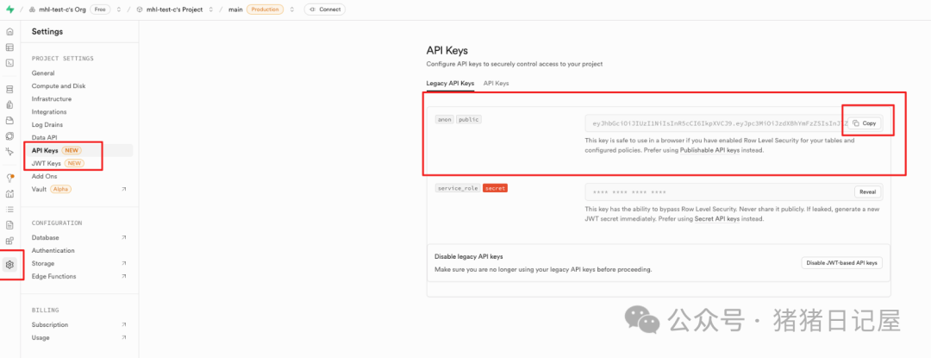Open Integrations in project settings list

pos(49,111)
